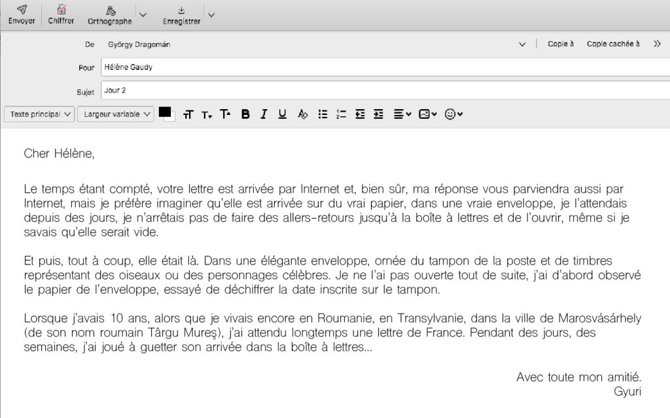Open the Largeur variable font menu

click(115, 114)
